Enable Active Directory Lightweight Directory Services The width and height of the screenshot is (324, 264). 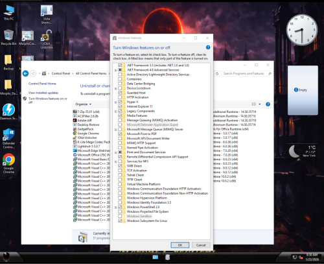pyautogui.click(x=120, y=75)
